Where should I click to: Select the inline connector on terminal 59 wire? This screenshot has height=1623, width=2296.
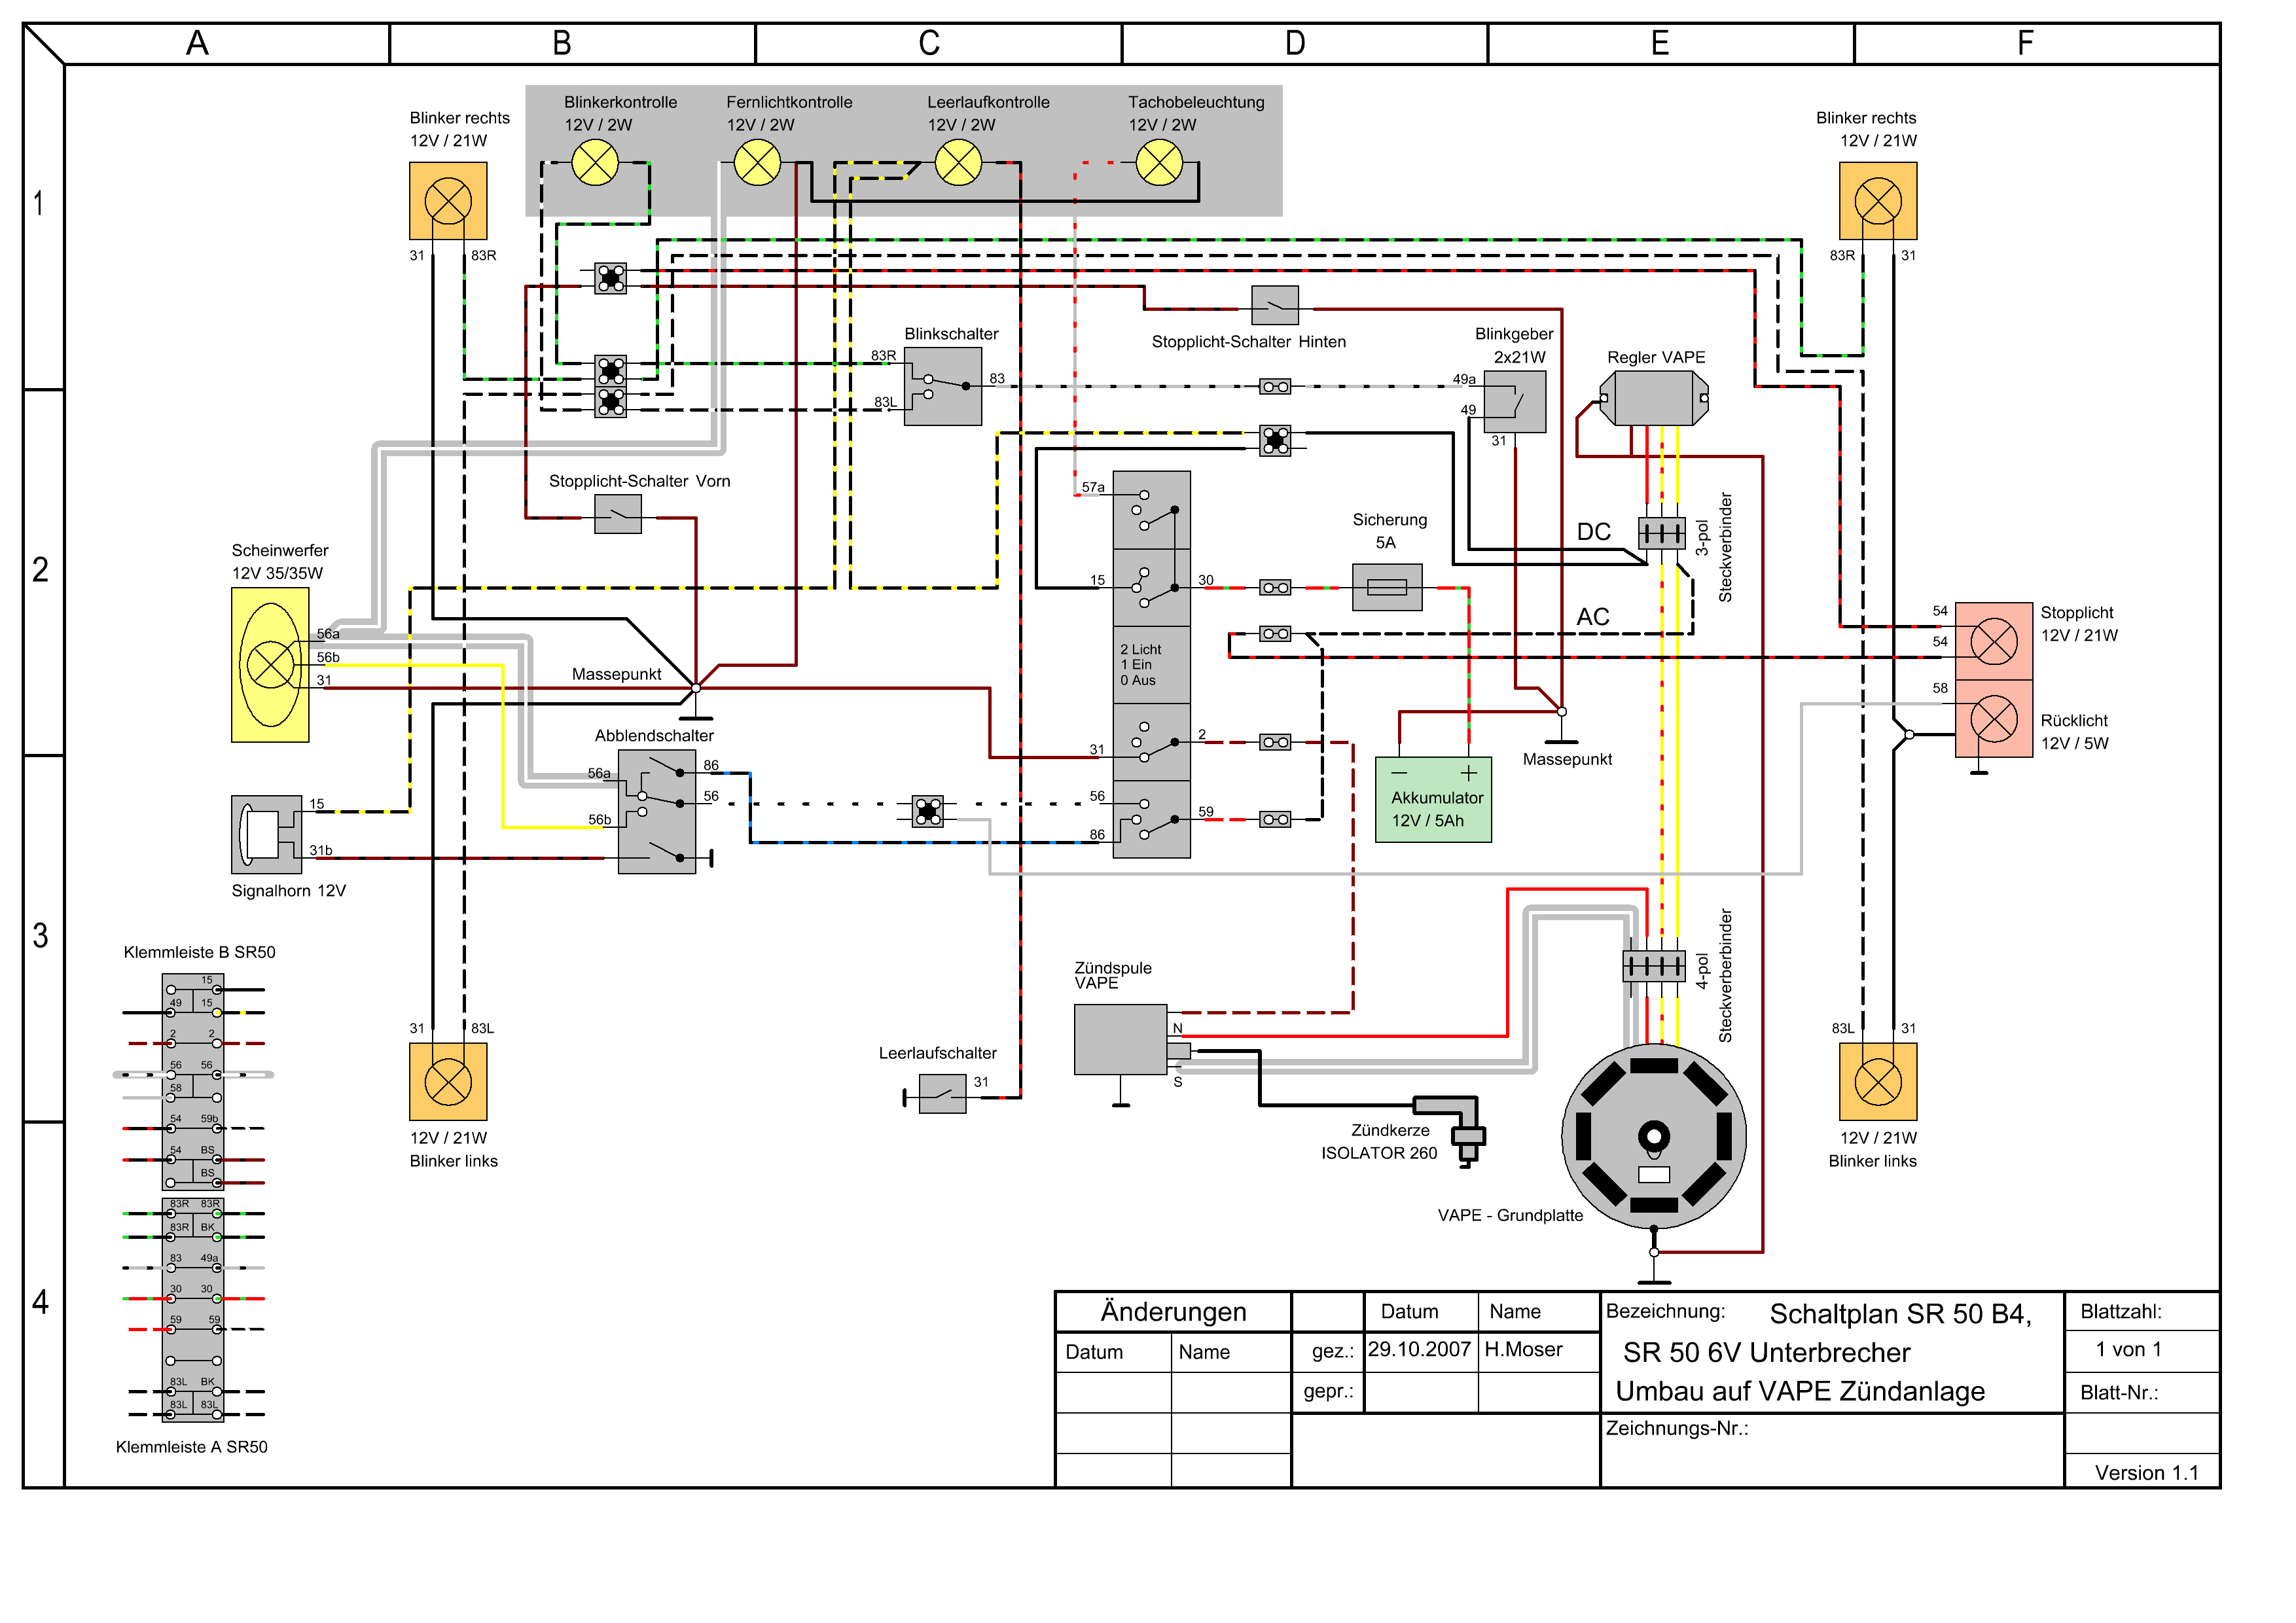click(x=1275, y=819)
